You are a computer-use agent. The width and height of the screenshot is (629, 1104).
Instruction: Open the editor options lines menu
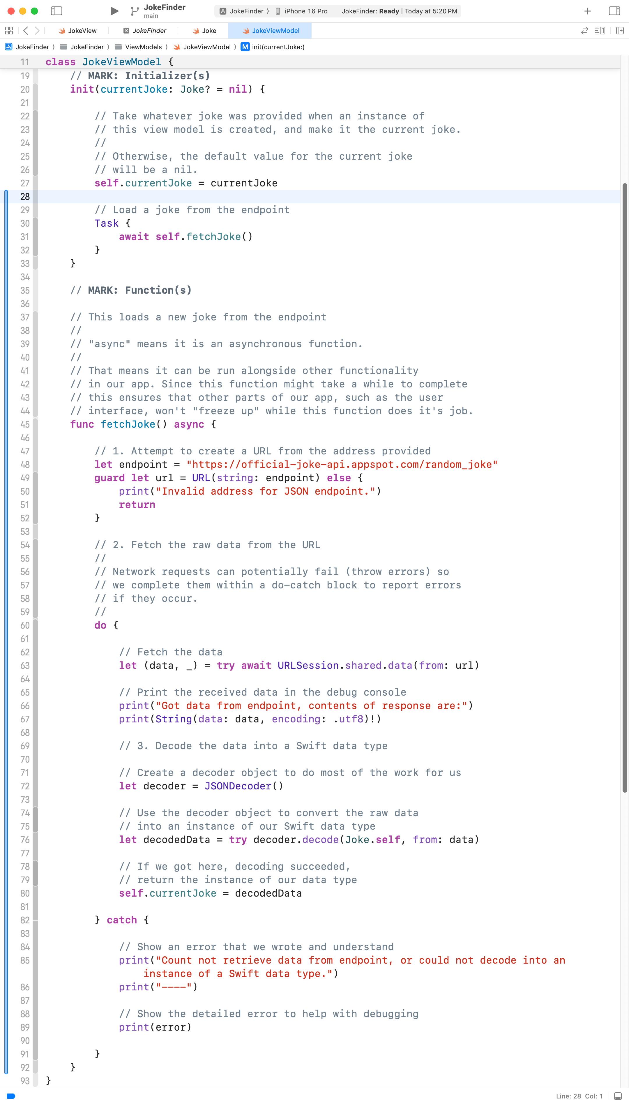tap(600, 31)
